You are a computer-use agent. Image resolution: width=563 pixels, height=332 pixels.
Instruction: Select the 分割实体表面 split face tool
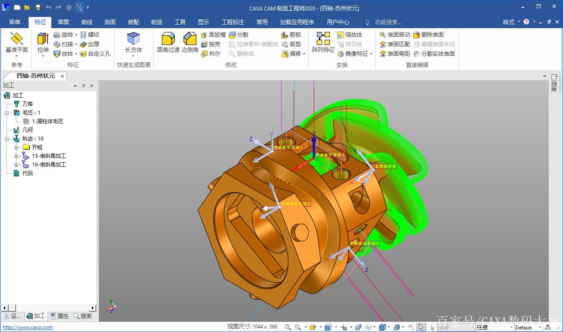pos(434,54)
